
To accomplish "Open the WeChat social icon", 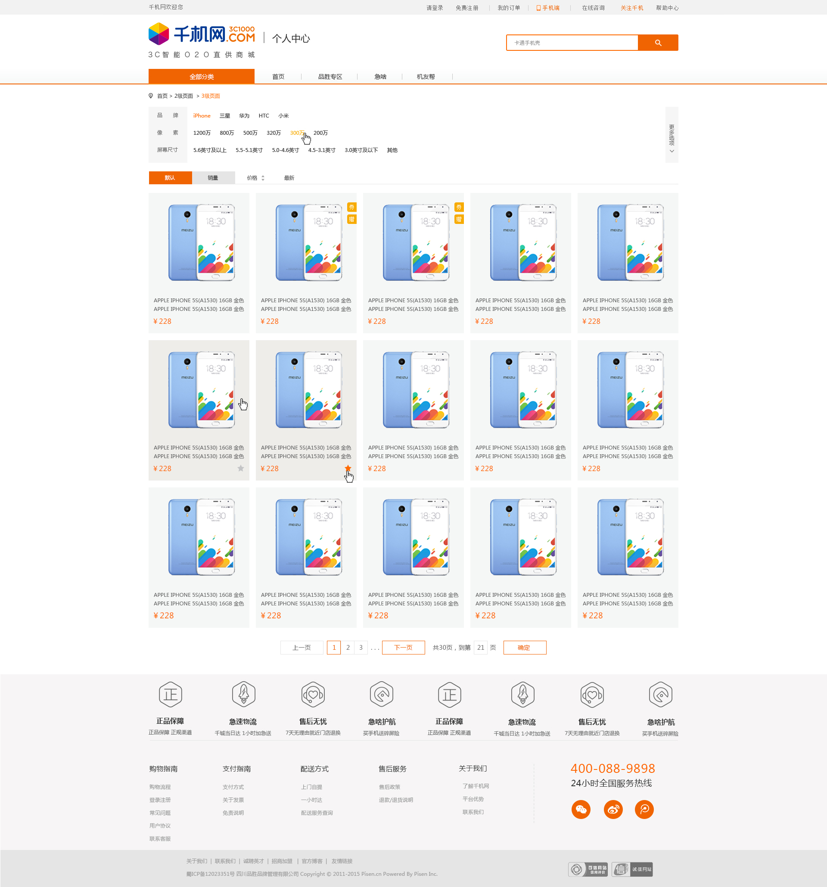I will [x=581, y=809].
